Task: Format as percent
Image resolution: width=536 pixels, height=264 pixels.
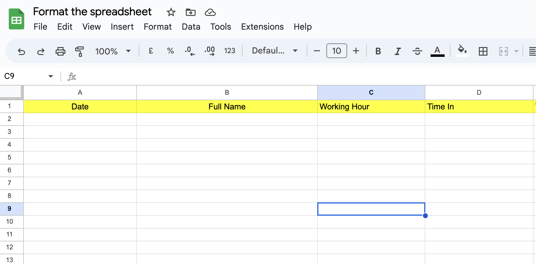Action: point(171,51)
